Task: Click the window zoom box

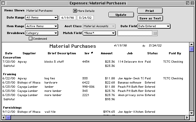Action: tap(187, 3)
